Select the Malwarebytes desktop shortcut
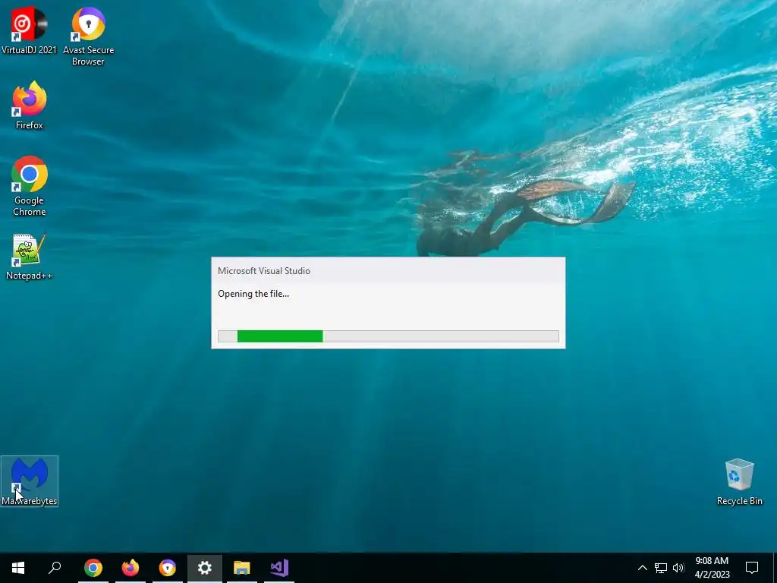Image resolution: width=777 pixels, height=583 pixels. (30, 481)
